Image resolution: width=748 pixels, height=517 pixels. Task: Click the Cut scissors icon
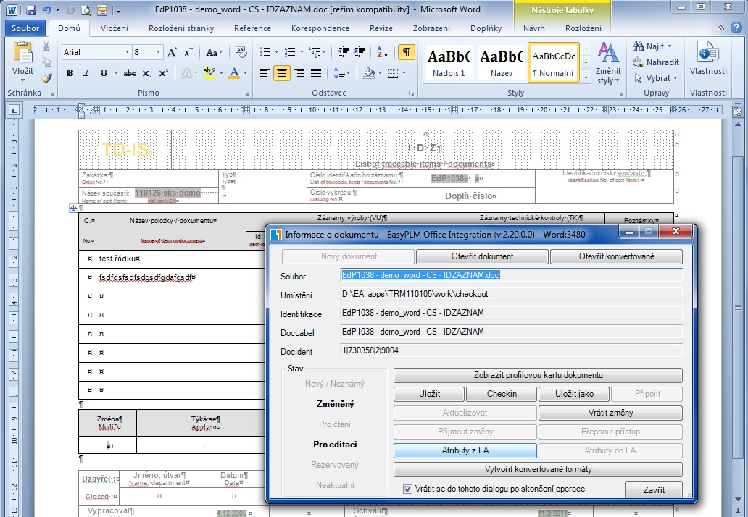click(x=46, y=46)
